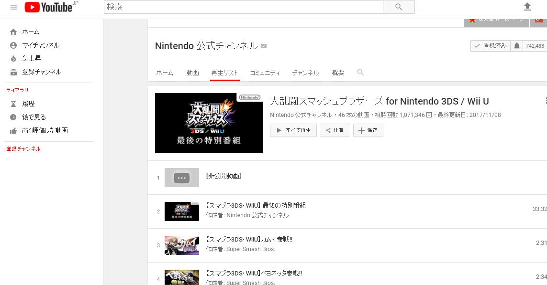
Task: Click the search magnifier button
Action: pos(399,7)
